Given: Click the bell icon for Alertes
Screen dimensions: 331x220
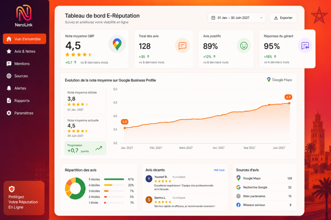Looking at the screenshot, I should pos(9,88).
